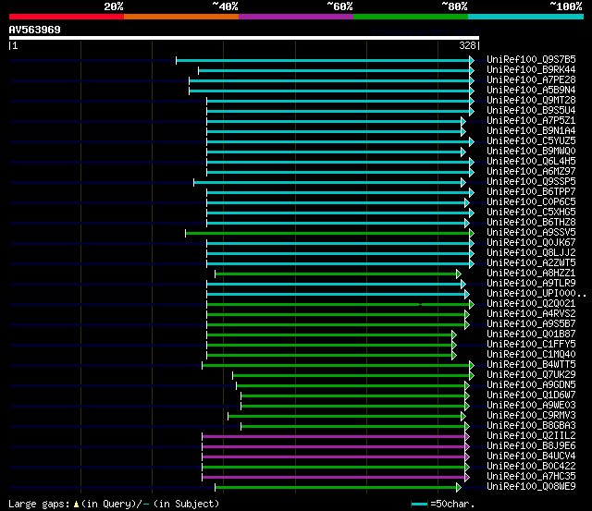
Task: Select the UniRef100_B8J9E6 label
Action: (531, 446)
